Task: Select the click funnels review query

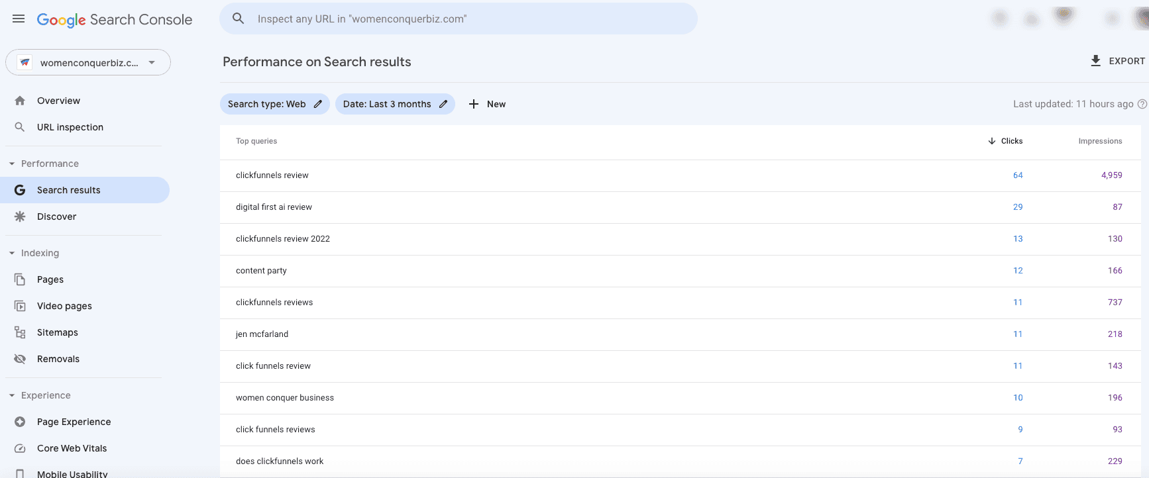Action: (x=681, y=366)
